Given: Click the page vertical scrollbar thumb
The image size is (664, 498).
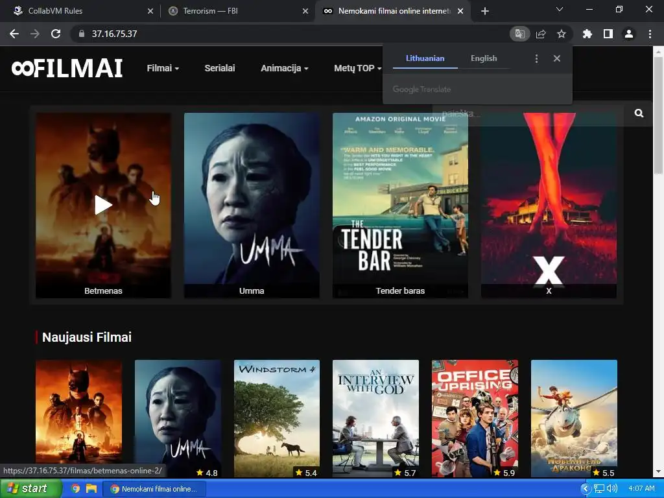Looking at the screenshot, I should [658, 114].
